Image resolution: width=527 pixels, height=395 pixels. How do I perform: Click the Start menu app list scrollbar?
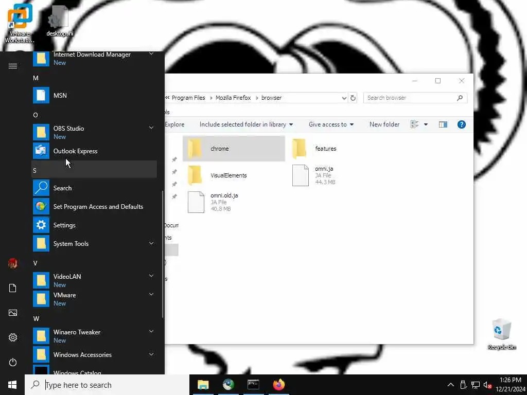click(163, 254)
